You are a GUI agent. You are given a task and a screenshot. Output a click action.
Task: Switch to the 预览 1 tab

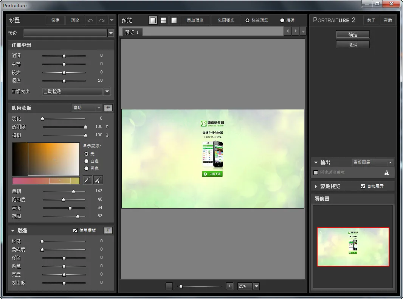point(132,33)
